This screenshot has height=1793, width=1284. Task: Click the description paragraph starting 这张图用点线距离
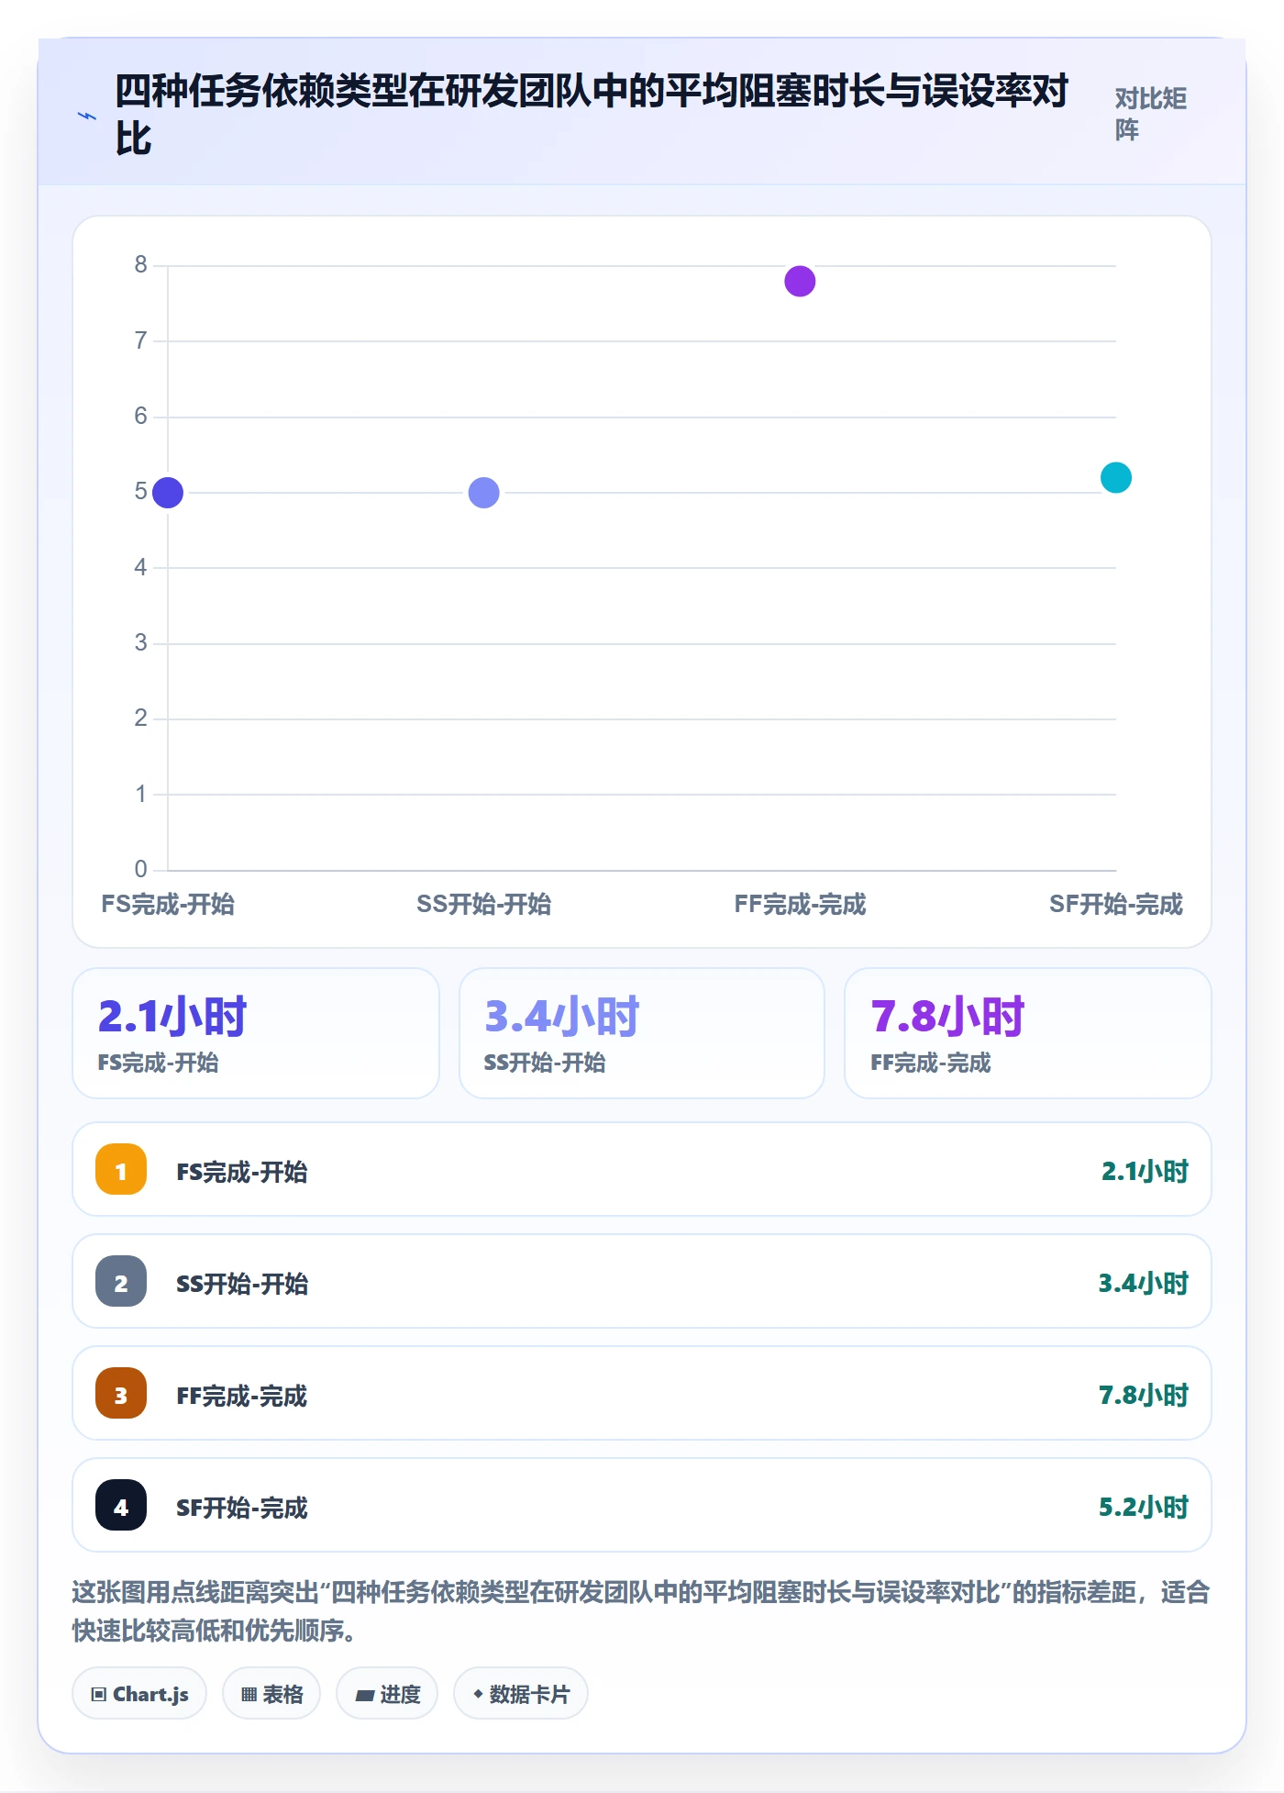pyautogui.click(x=641, y=1610)
